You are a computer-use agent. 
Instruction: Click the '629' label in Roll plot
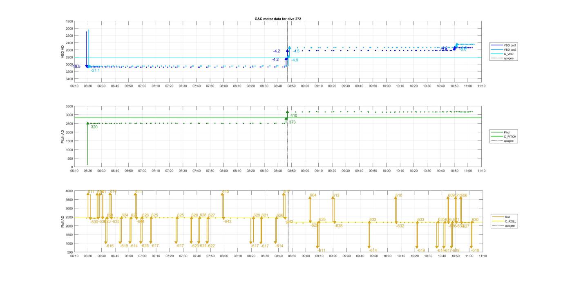coord(257,215)
